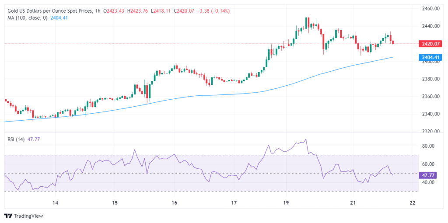The width and height of the screenshot is (448, 223).
Task: Click date 22 on the time axis
Action: click(412, 203)
